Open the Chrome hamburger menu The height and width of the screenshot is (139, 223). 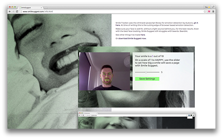click(213, 12)
